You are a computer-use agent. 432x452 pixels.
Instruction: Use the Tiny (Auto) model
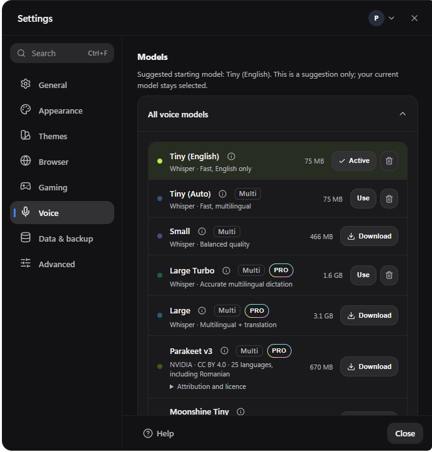[363, 199]
